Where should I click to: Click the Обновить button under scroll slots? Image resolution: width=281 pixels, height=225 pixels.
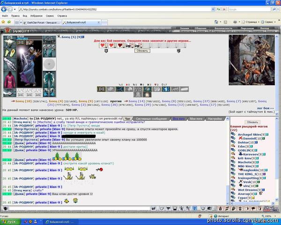pos(142,51)
